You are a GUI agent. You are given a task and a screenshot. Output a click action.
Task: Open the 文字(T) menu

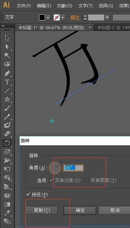point(85,6)
